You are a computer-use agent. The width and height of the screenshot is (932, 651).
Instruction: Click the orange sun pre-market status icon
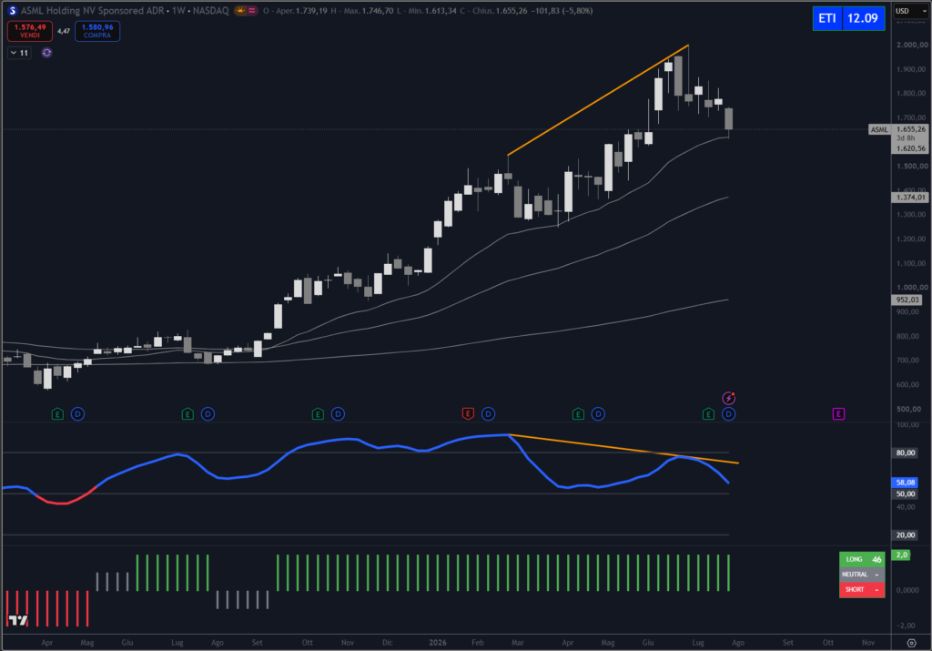[x=240, y=11]
